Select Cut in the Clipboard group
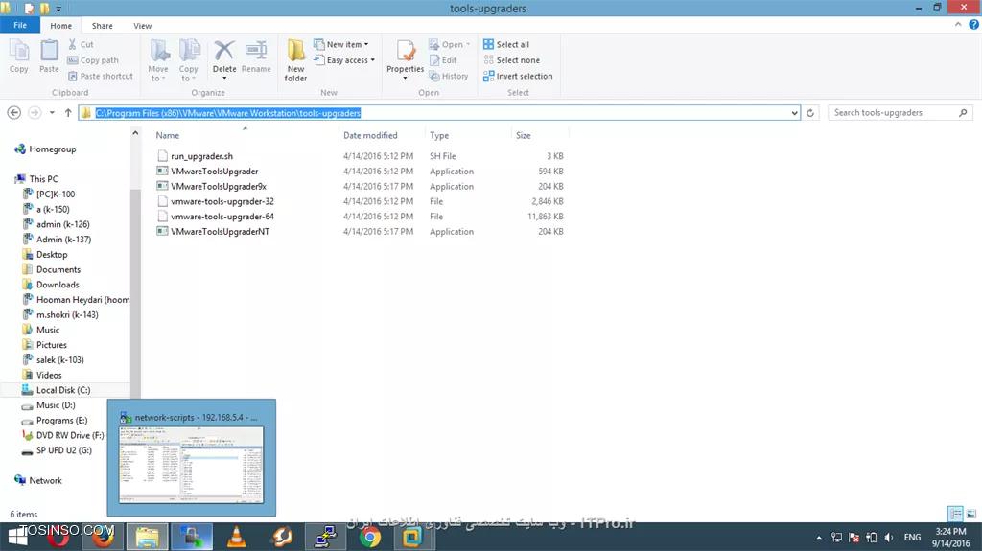 coord(81,44)
